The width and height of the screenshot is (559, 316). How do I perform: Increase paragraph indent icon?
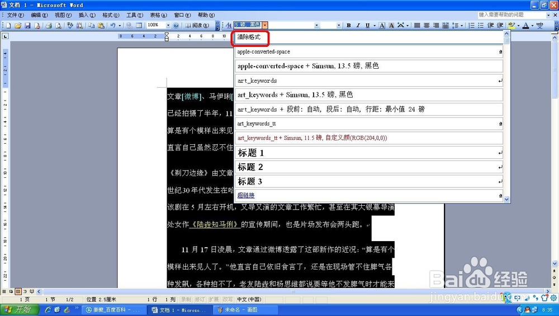pos(500,25)
